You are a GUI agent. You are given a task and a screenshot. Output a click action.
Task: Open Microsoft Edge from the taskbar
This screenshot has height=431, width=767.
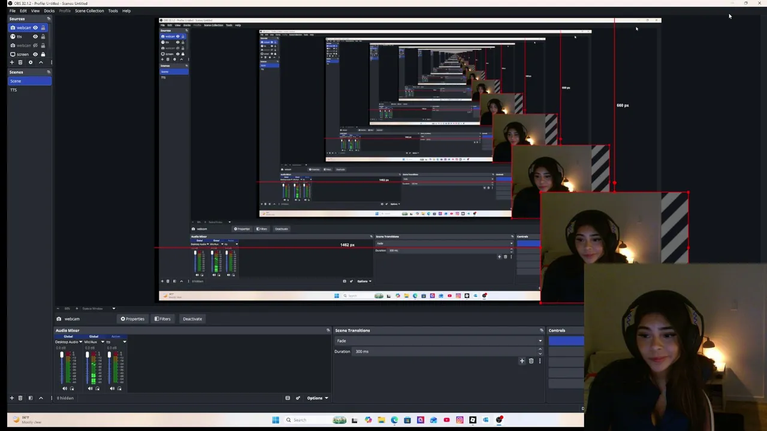coord(394,420)
